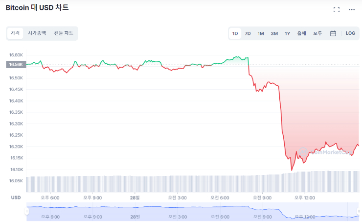362x223 pixels.
Task: Click right handle of range slider
Action: pos(359,211)
